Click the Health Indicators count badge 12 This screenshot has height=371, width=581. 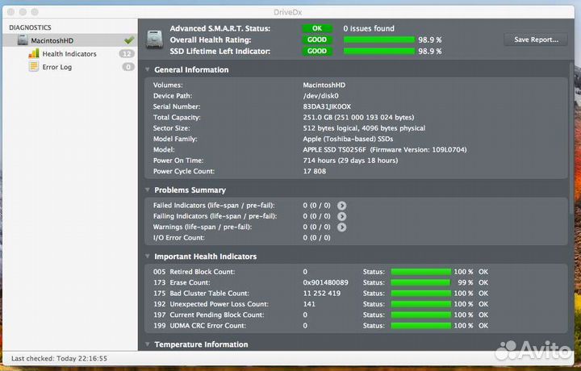coord(127,54)
